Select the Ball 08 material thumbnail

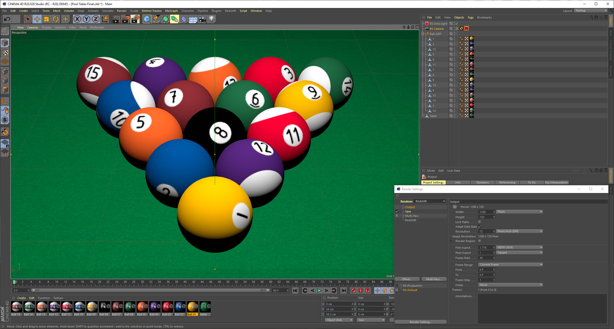pyautogui.click(x=104, y=309)
